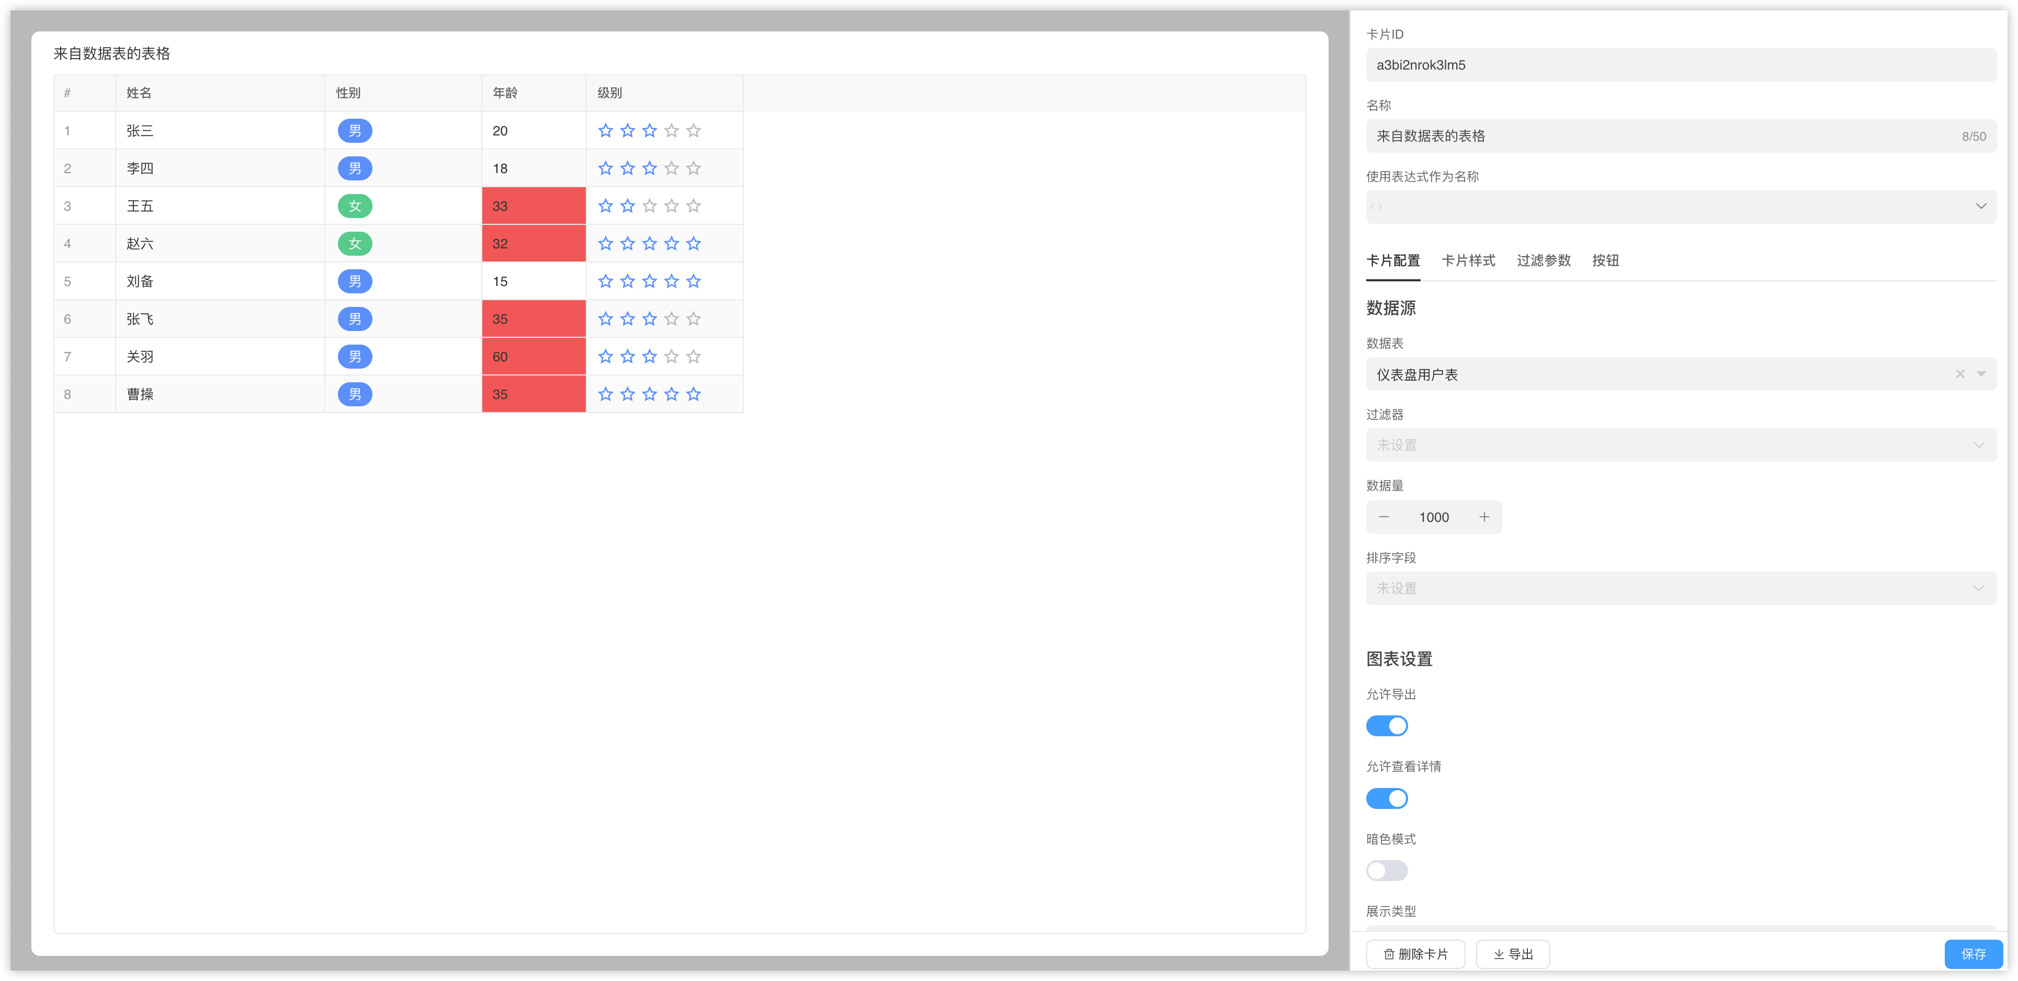Enable the 暗色模式 switch

[x=1387, y=871]
